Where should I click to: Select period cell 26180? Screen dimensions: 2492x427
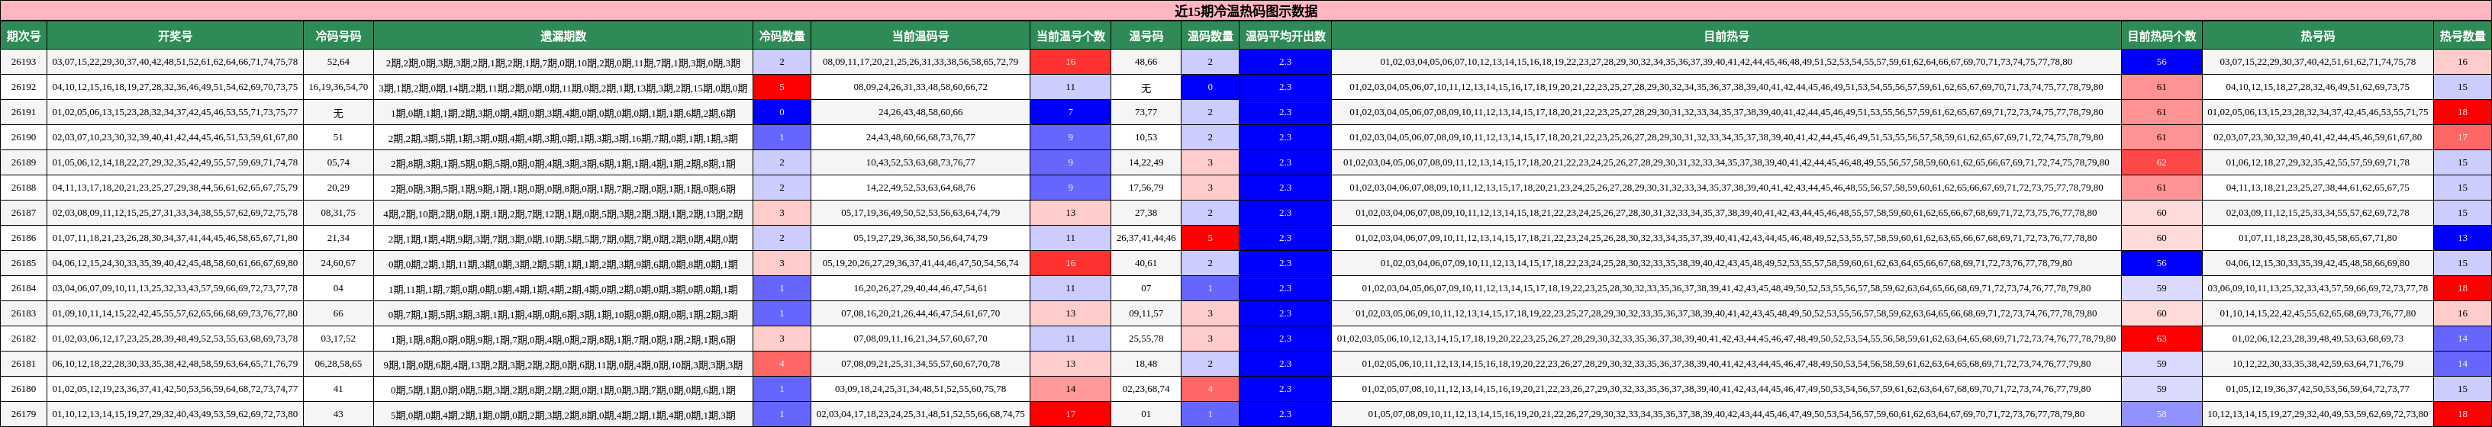[x=23, y=388]
